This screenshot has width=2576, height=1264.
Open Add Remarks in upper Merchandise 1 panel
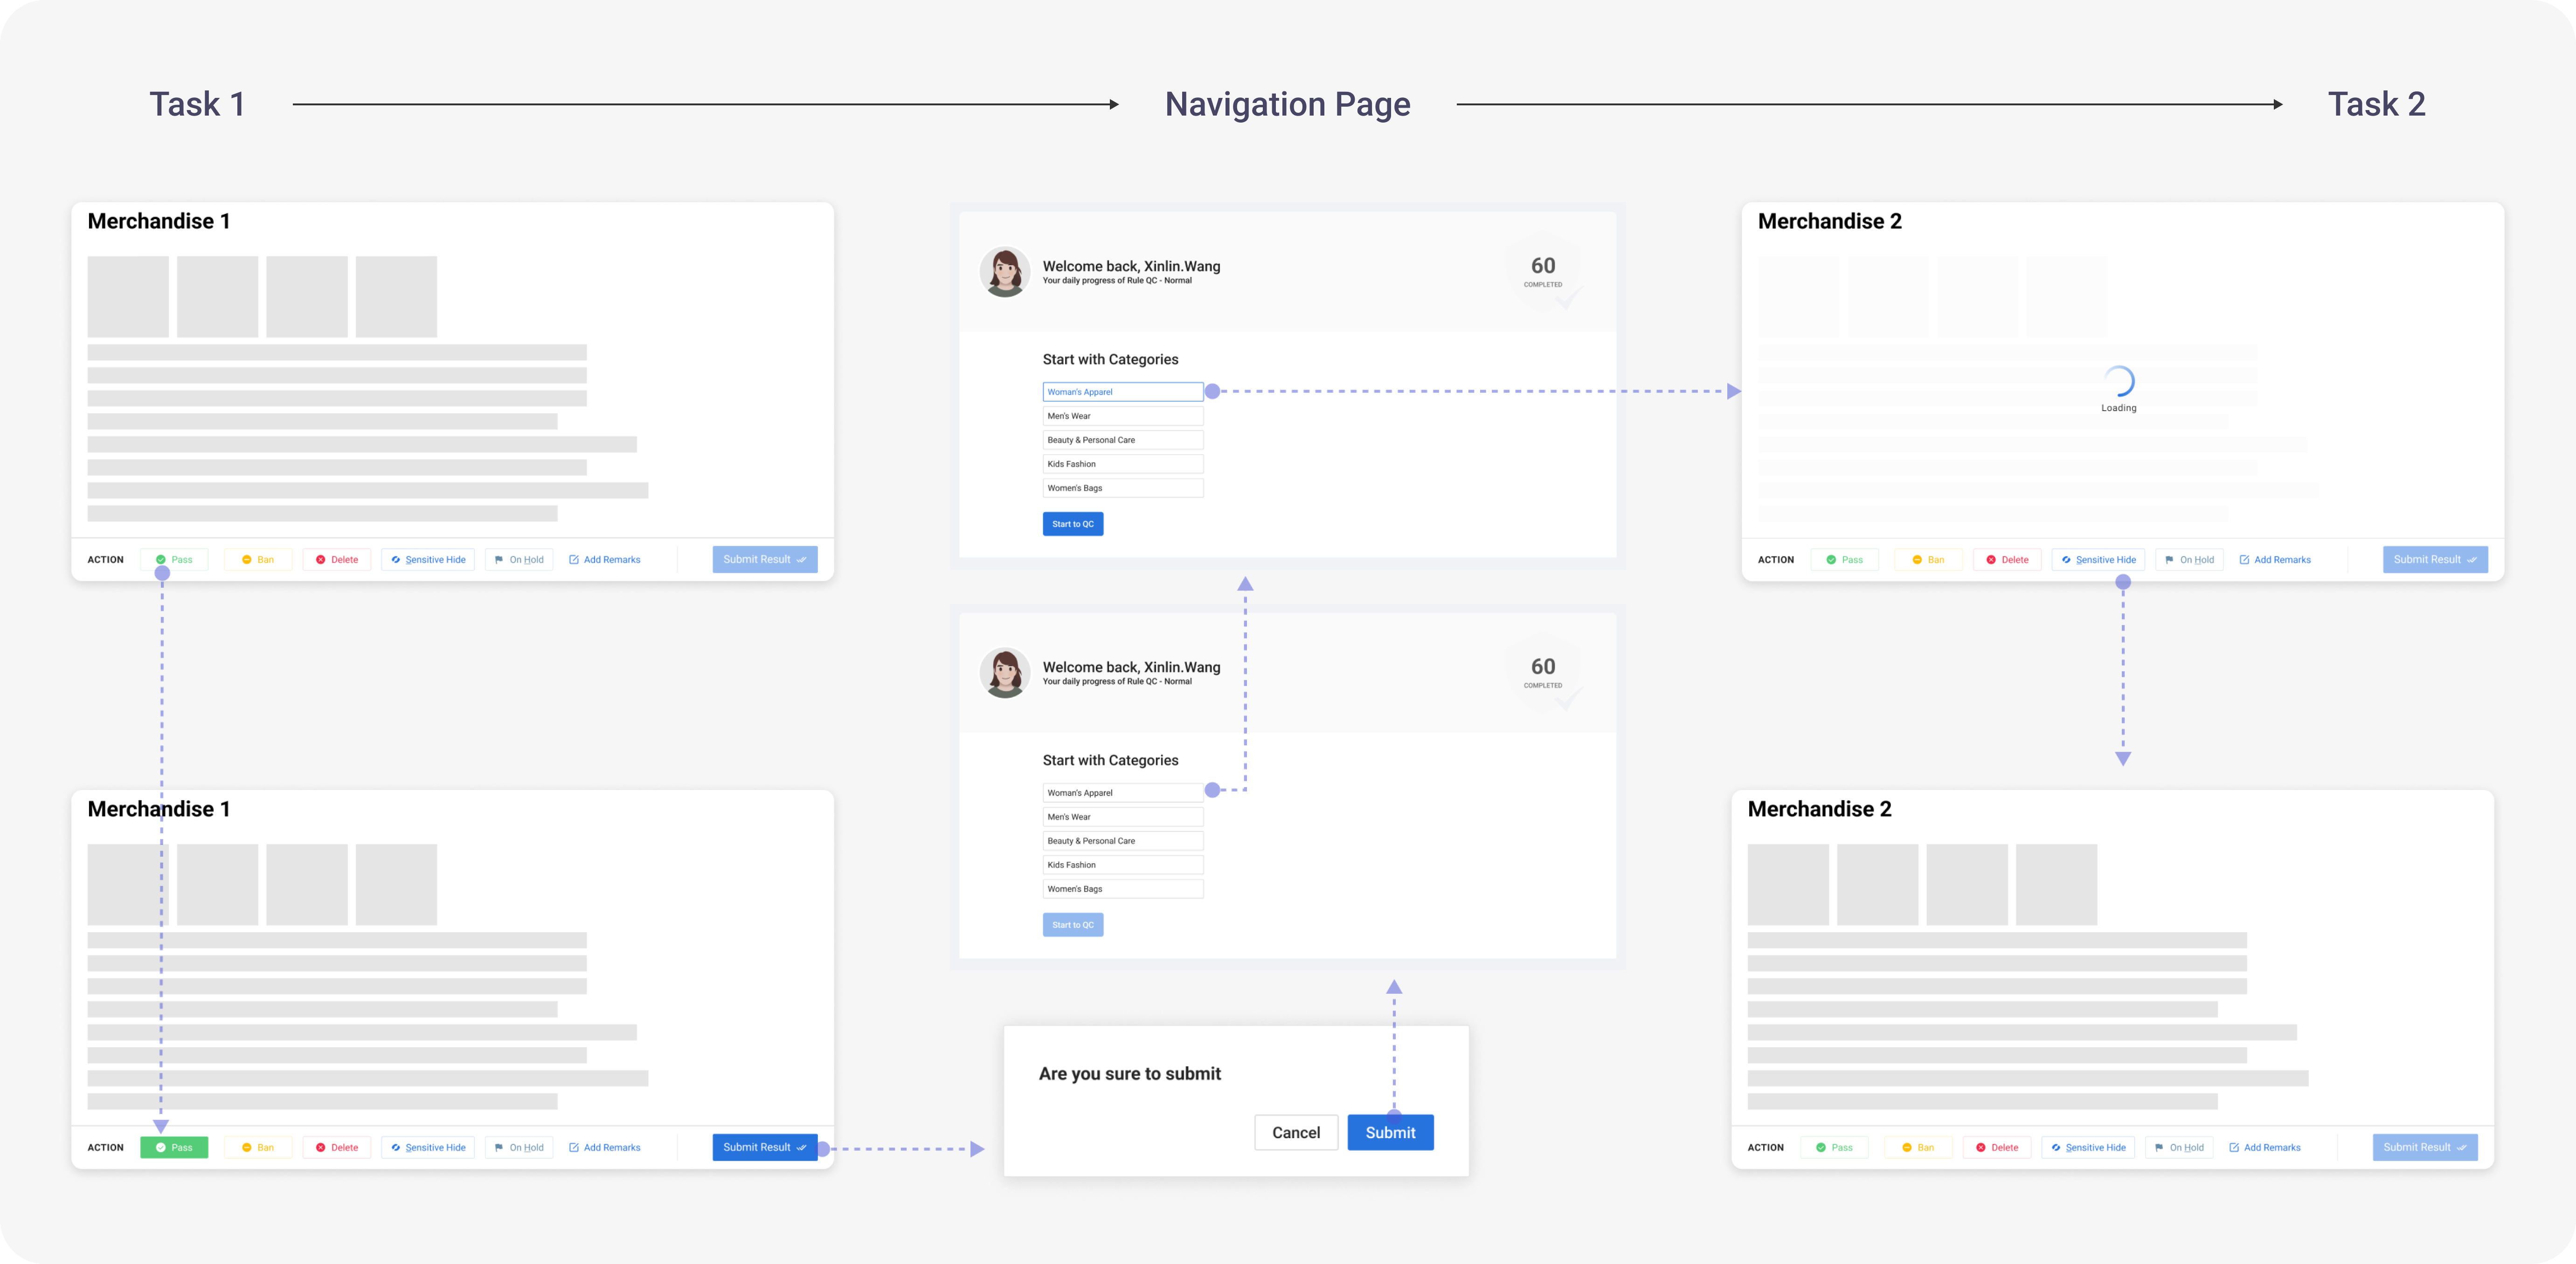605,560
